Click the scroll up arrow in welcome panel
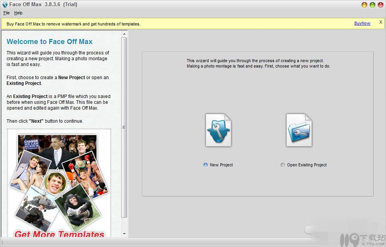 pyautogui.click(x=124, y=34)
